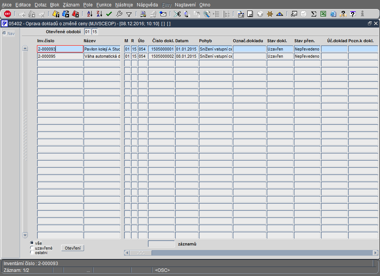The image size is (380, 276).
Task: Click 'Uzavřen' status in the 2-000093 row
Action: 280,49
